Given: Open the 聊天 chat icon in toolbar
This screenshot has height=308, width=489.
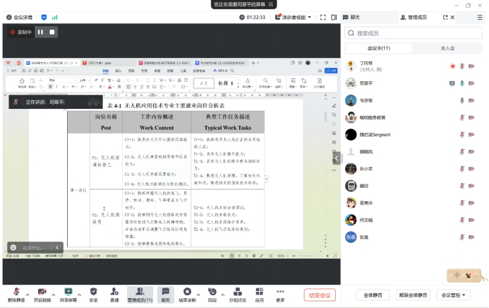Looking at the screenshot, I should coord(165,291).
